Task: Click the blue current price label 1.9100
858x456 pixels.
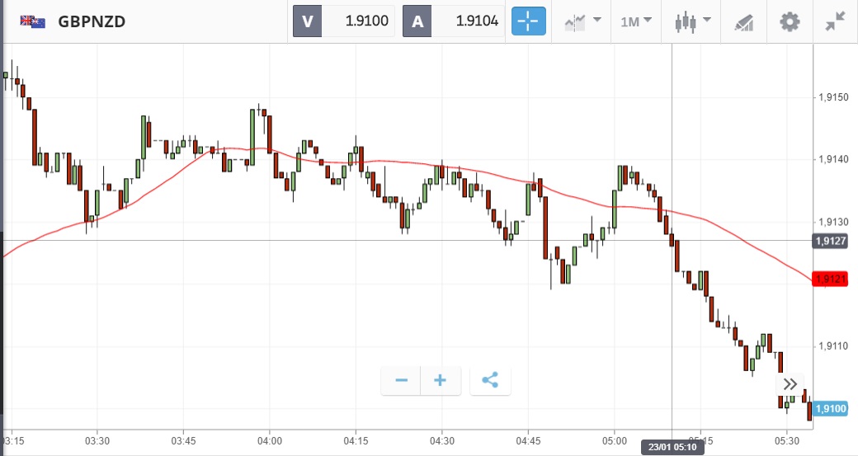Action: [x=832, y=408]
